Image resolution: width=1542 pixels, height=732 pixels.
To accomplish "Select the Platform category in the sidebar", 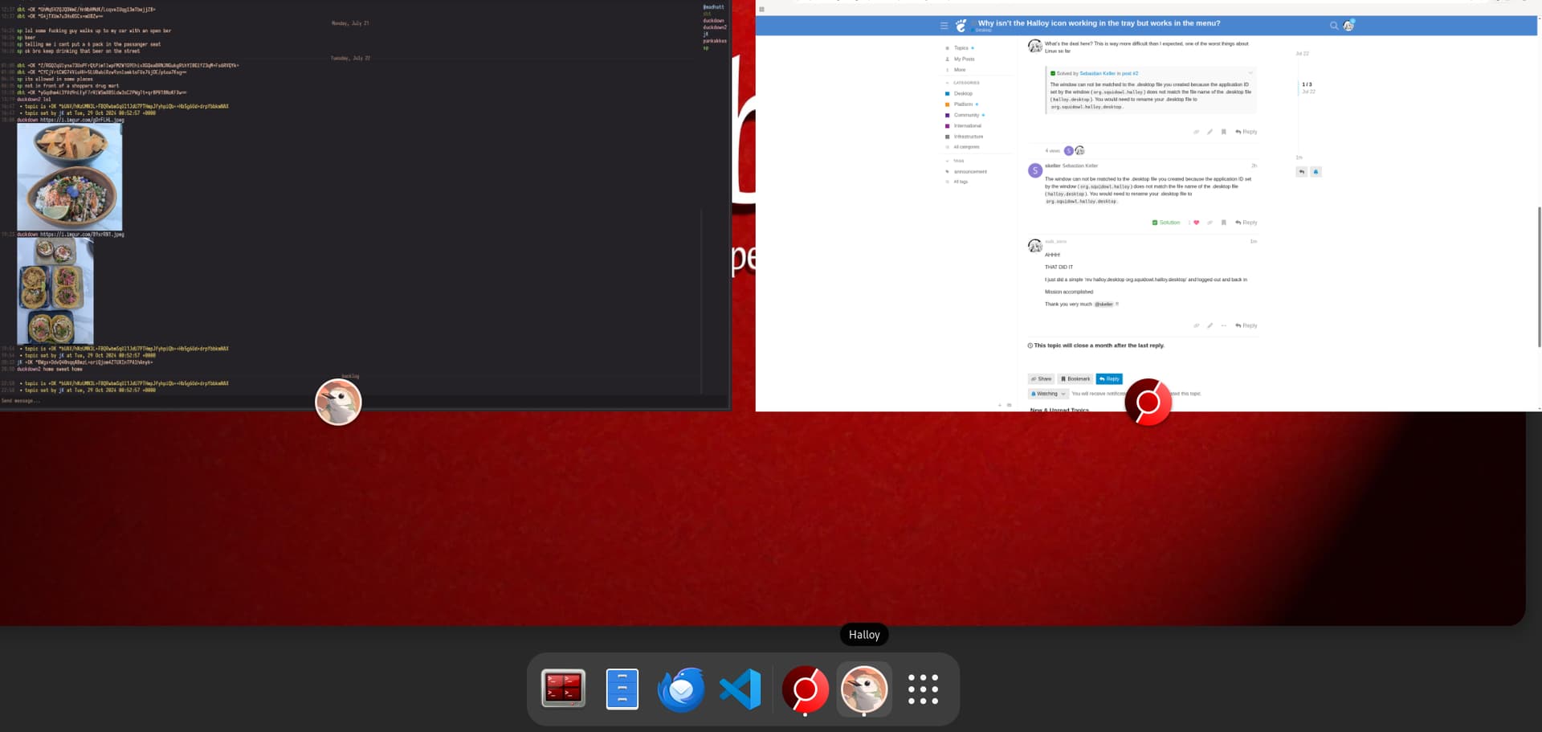I will [963, 104].
